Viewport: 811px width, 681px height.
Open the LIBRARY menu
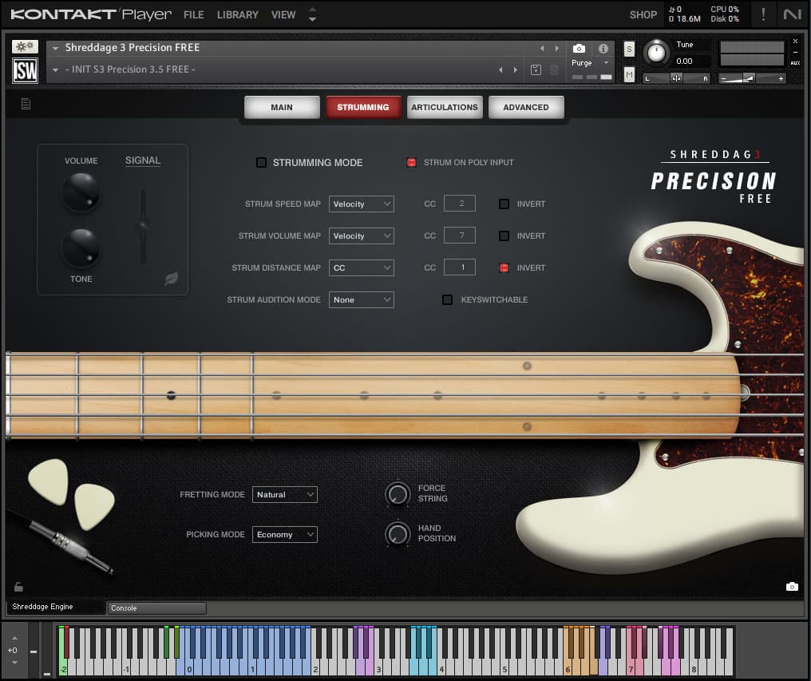[x=237, y=14]
